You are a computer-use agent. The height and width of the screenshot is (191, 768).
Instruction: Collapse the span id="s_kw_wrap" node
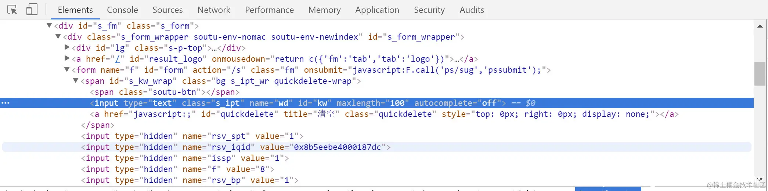(x=76, y=80)
